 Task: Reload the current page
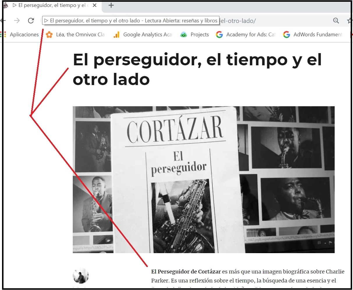[31, 21]
